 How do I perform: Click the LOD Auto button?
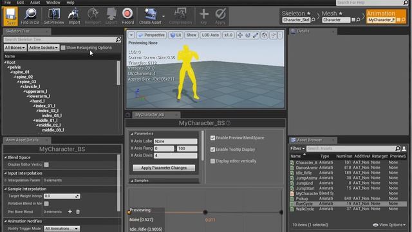click(211, 35)
